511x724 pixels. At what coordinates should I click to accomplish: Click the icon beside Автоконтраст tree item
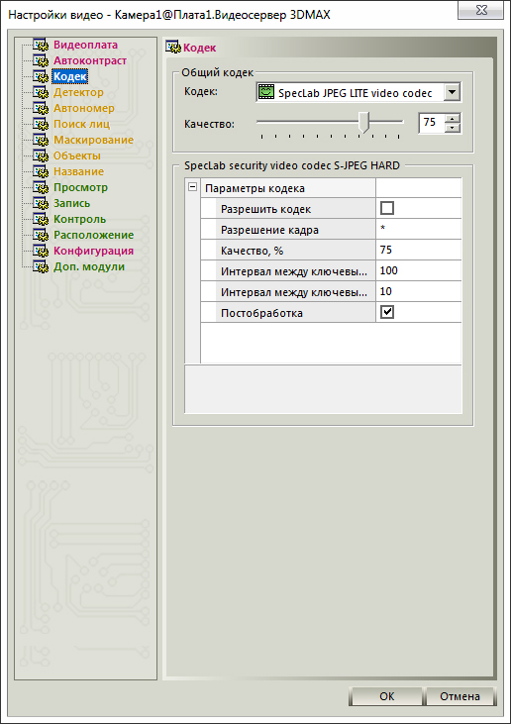(x=41, y=61)
